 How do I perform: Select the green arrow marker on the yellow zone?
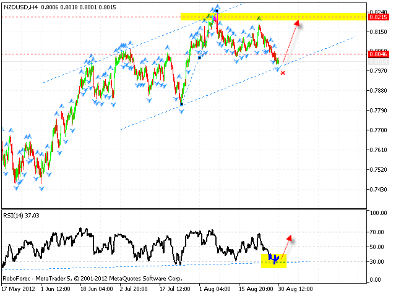click(x=259, y=18)
